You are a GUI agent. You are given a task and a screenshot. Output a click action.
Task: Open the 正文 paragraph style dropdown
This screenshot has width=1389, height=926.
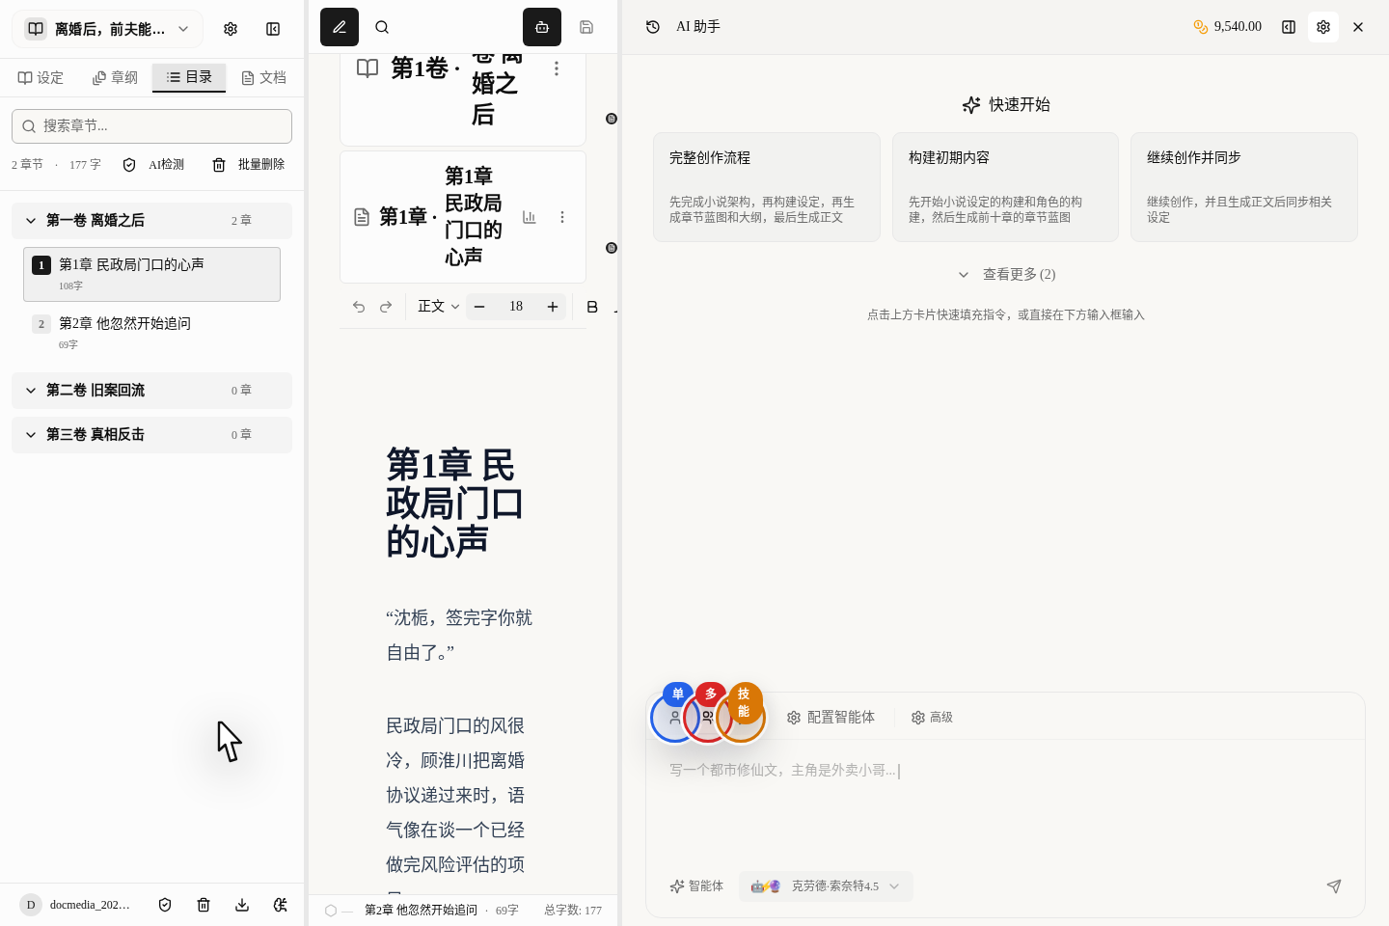click(434, 307)
